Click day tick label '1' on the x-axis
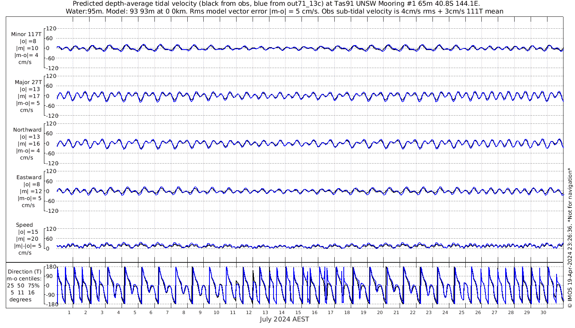This screenshot has height=328, width=575. [69, 312]
